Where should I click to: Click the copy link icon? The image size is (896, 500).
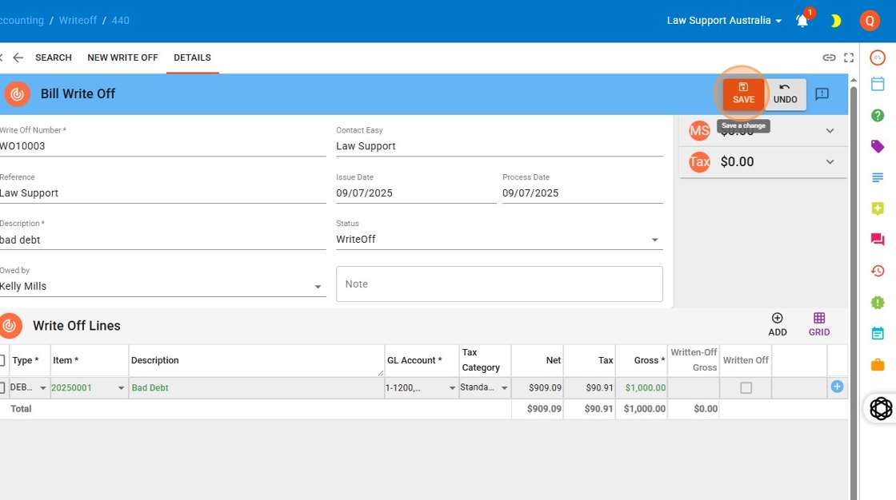(829, 58)
